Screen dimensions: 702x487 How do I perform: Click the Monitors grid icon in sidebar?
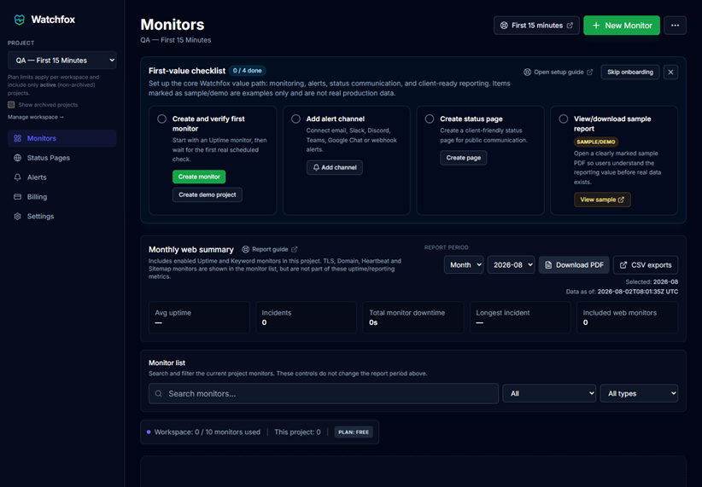[17, 139]
